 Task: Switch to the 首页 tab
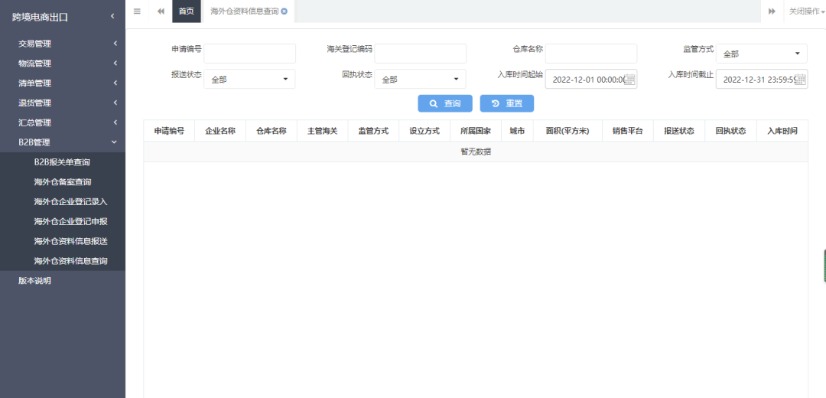[186, 11]
